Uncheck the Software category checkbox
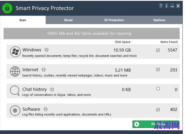 coord(158,110)
